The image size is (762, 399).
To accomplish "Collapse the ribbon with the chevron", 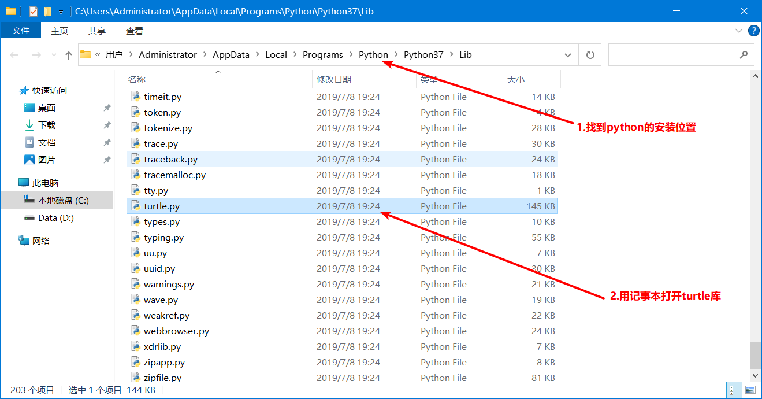I will 738,31.
